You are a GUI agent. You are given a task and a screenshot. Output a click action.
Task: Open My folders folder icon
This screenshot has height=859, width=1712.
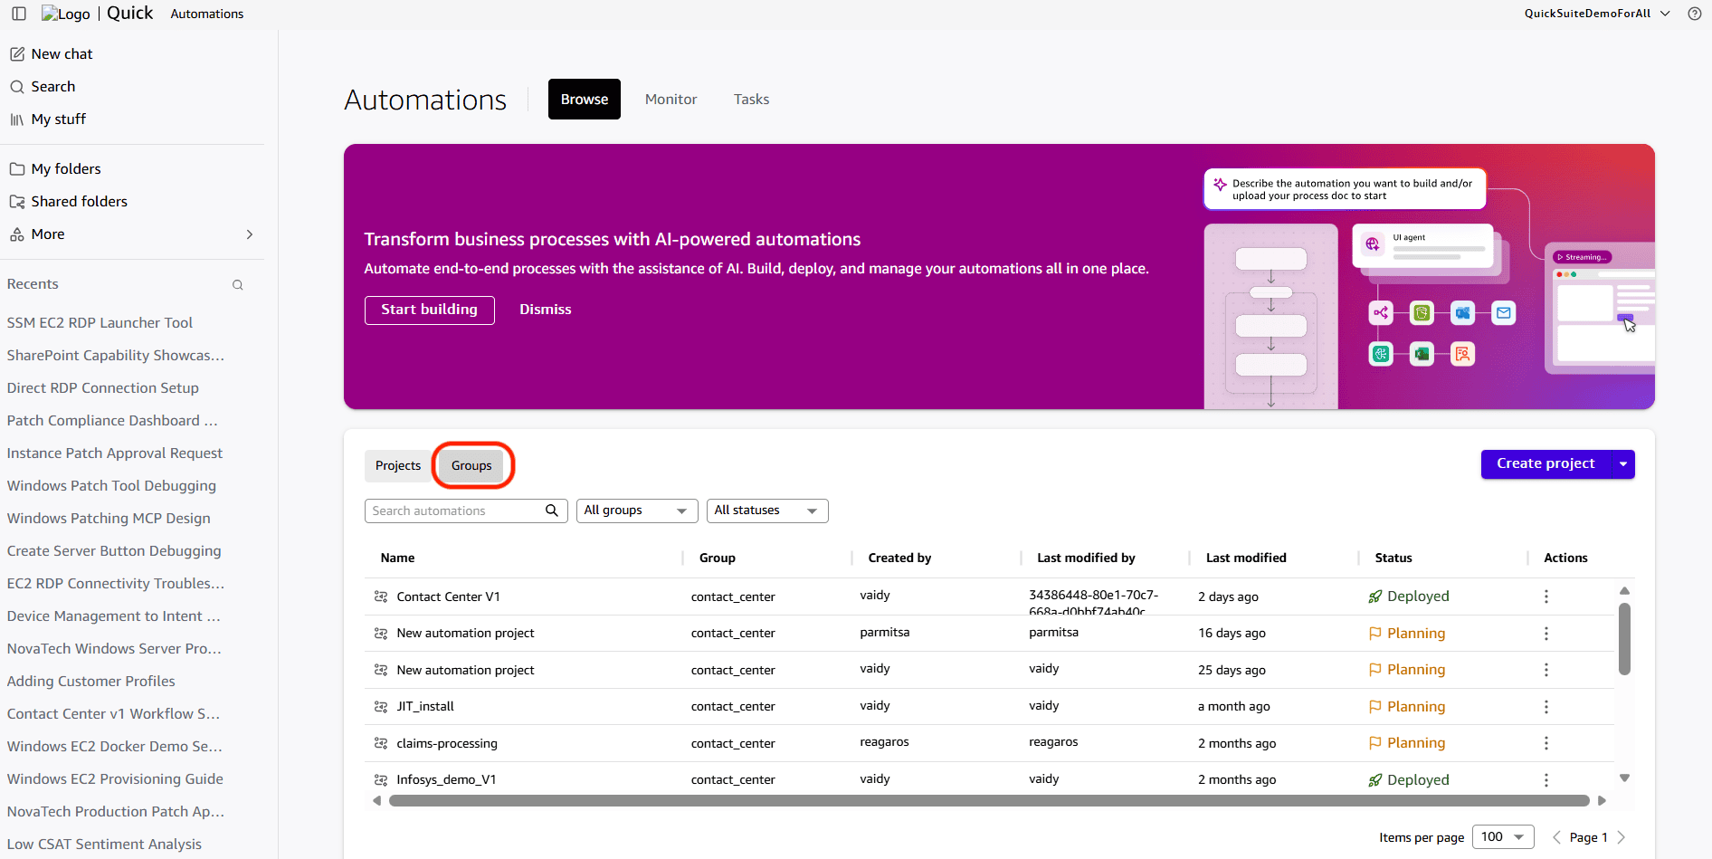coord(17,169)
